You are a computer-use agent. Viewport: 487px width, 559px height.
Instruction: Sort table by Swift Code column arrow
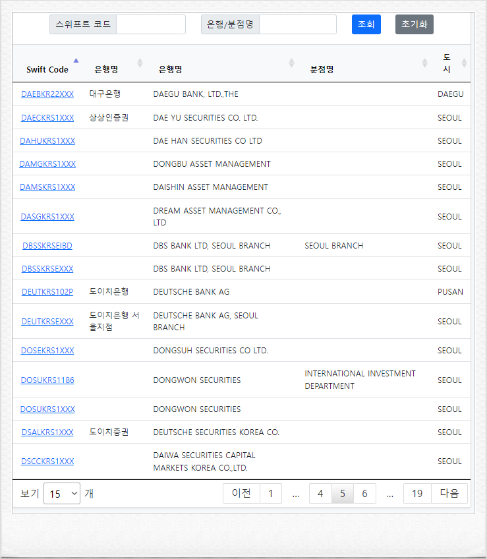click(76, 61)
